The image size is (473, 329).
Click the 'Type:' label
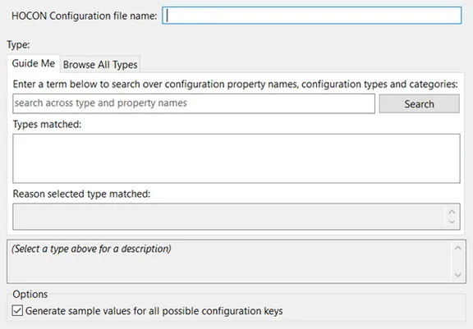click(18, 44)
